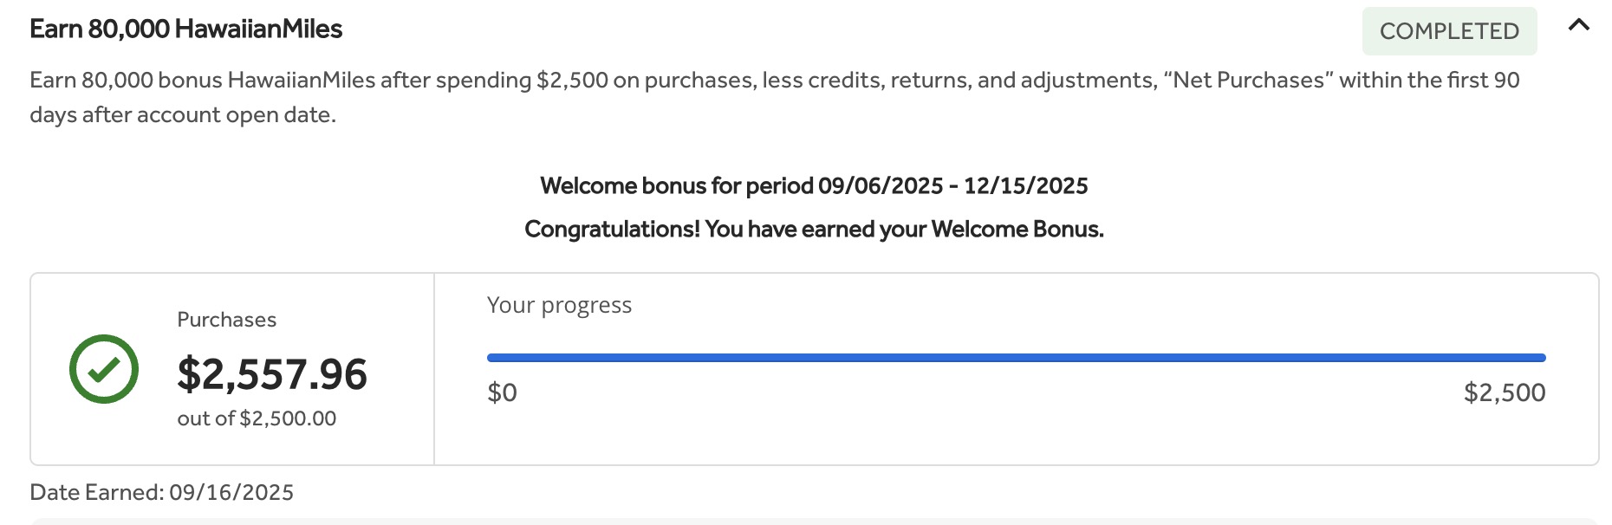Click the COMPLETED status badge
The width and height of the screenshot is (1612, 525).
pyautogui.click(x=1449, y=31)
